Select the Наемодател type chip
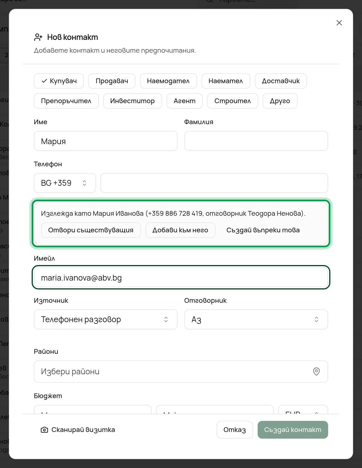The image size is (362, 468). pyautogui.click(x=168, y=81)
